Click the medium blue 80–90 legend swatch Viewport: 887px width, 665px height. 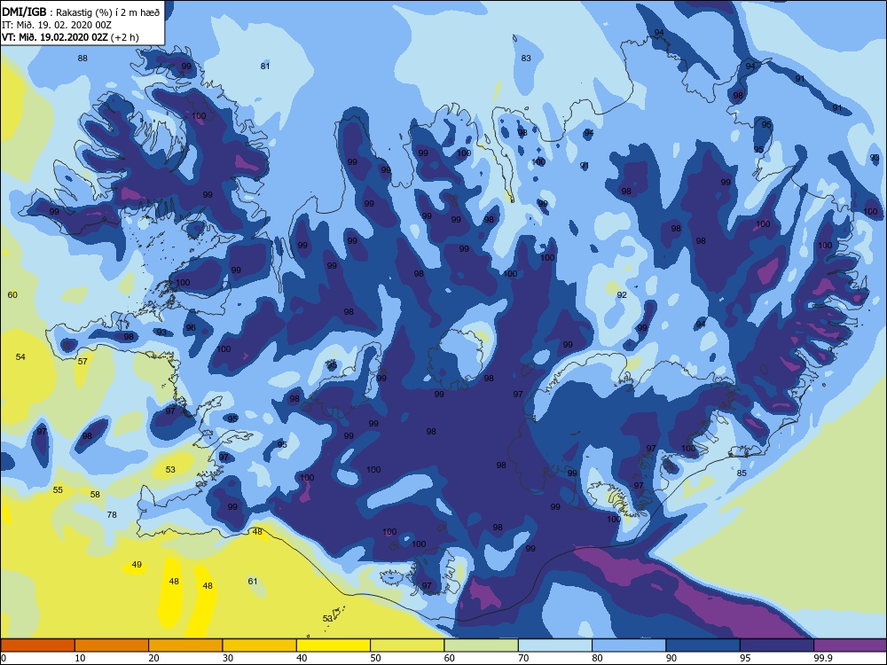coord(629,645)
